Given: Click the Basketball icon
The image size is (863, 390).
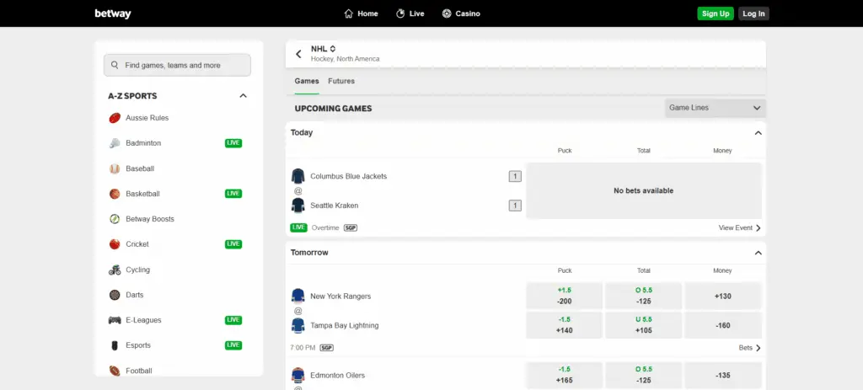Looking at the screenshot, I should (115, 194).
